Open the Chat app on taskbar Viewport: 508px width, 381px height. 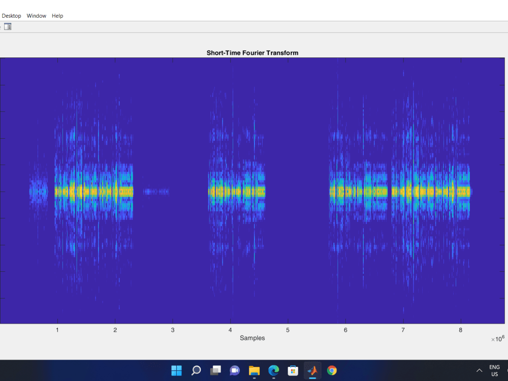tap(235, 370)
